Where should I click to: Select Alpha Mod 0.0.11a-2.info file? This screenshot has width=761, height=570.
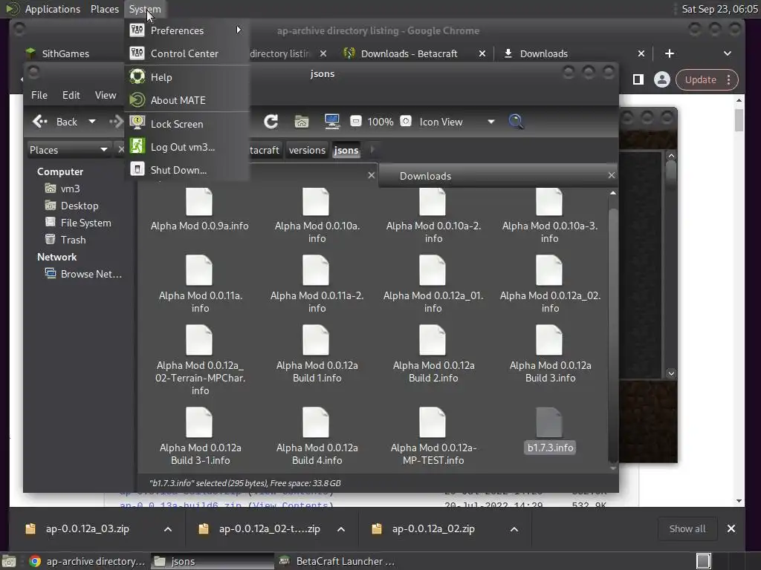coord(317,284)
